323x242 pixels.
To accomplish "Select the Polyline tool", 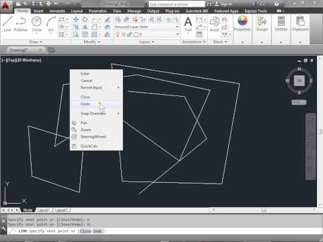I will pyautogui.click(x=21, y=24).
